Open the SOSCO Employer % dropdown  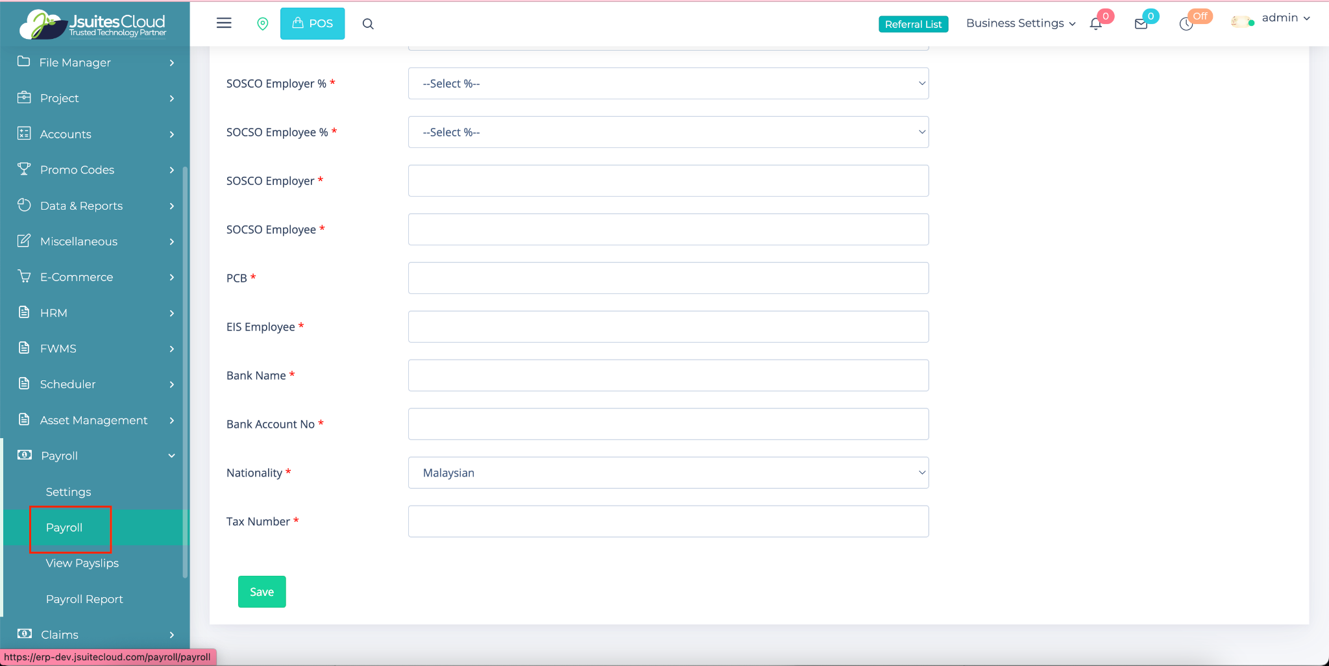pos(668,84)
